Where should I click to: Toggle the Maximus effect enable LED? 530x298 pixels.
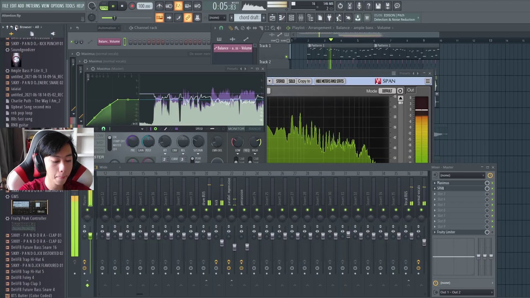[492, 183]
